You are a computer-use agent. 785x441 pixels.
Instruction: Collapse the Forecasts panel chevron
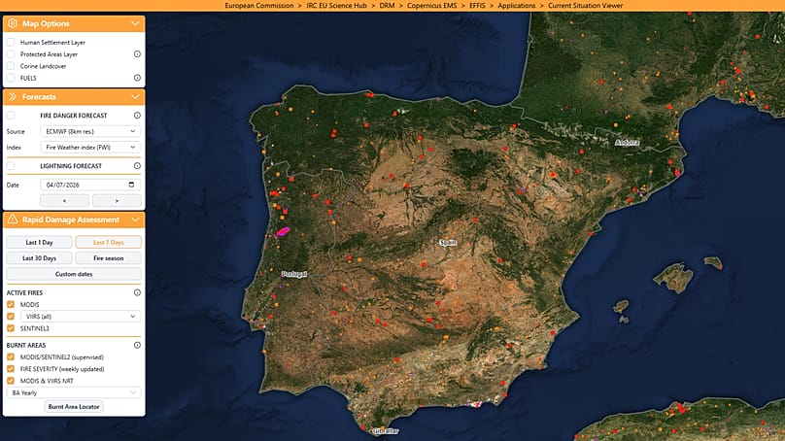[135, 96]
